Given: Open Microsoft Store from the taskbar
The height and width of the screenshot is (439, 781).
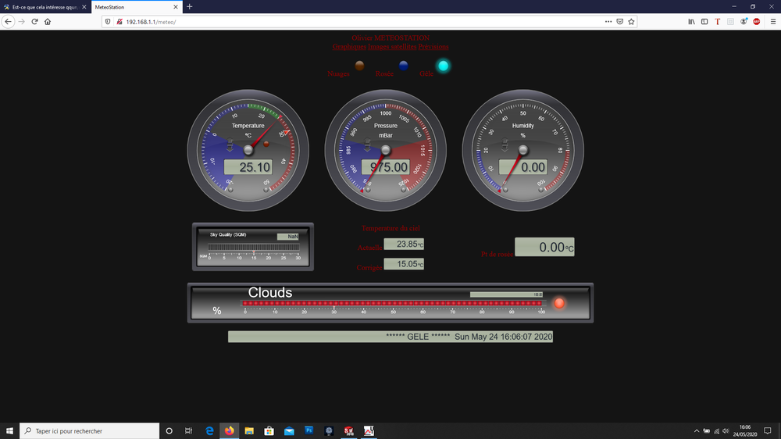Looking at the screenshot, I should pos(269,430).
